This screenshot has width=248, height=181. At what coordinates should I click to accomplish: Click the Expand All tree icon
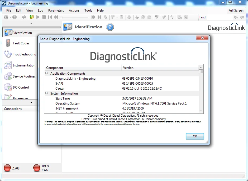180,17
